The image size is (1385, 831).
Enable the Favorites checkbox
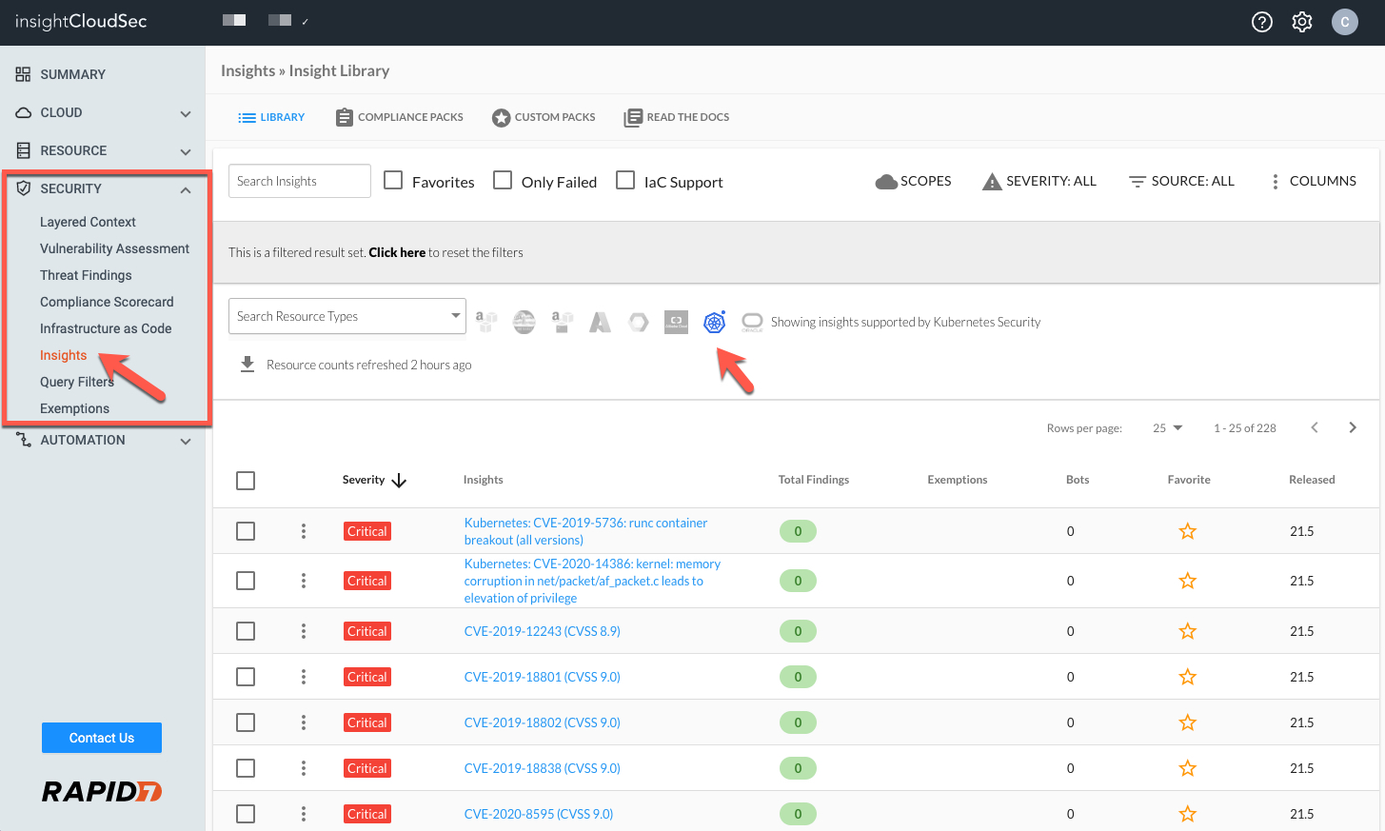pos(393,180)
